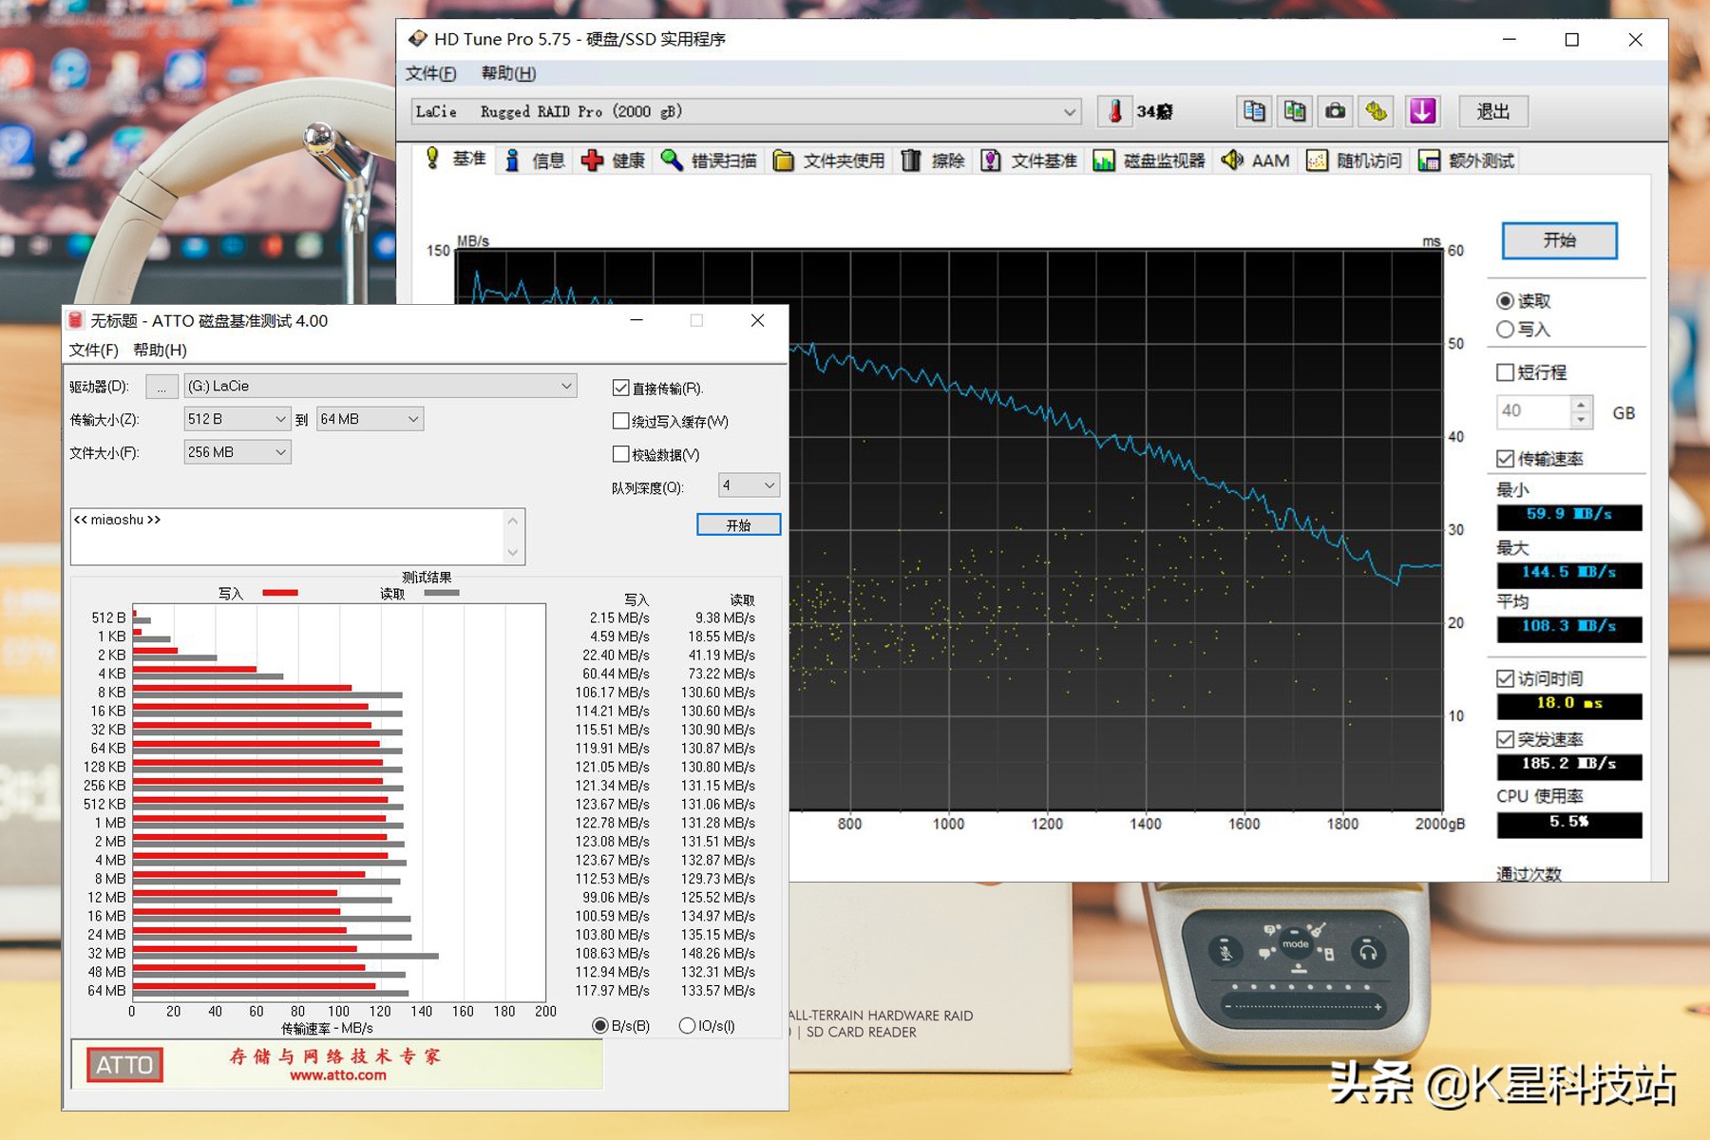Enable the 短行程 short stroke checkbox

point(1506,372)
